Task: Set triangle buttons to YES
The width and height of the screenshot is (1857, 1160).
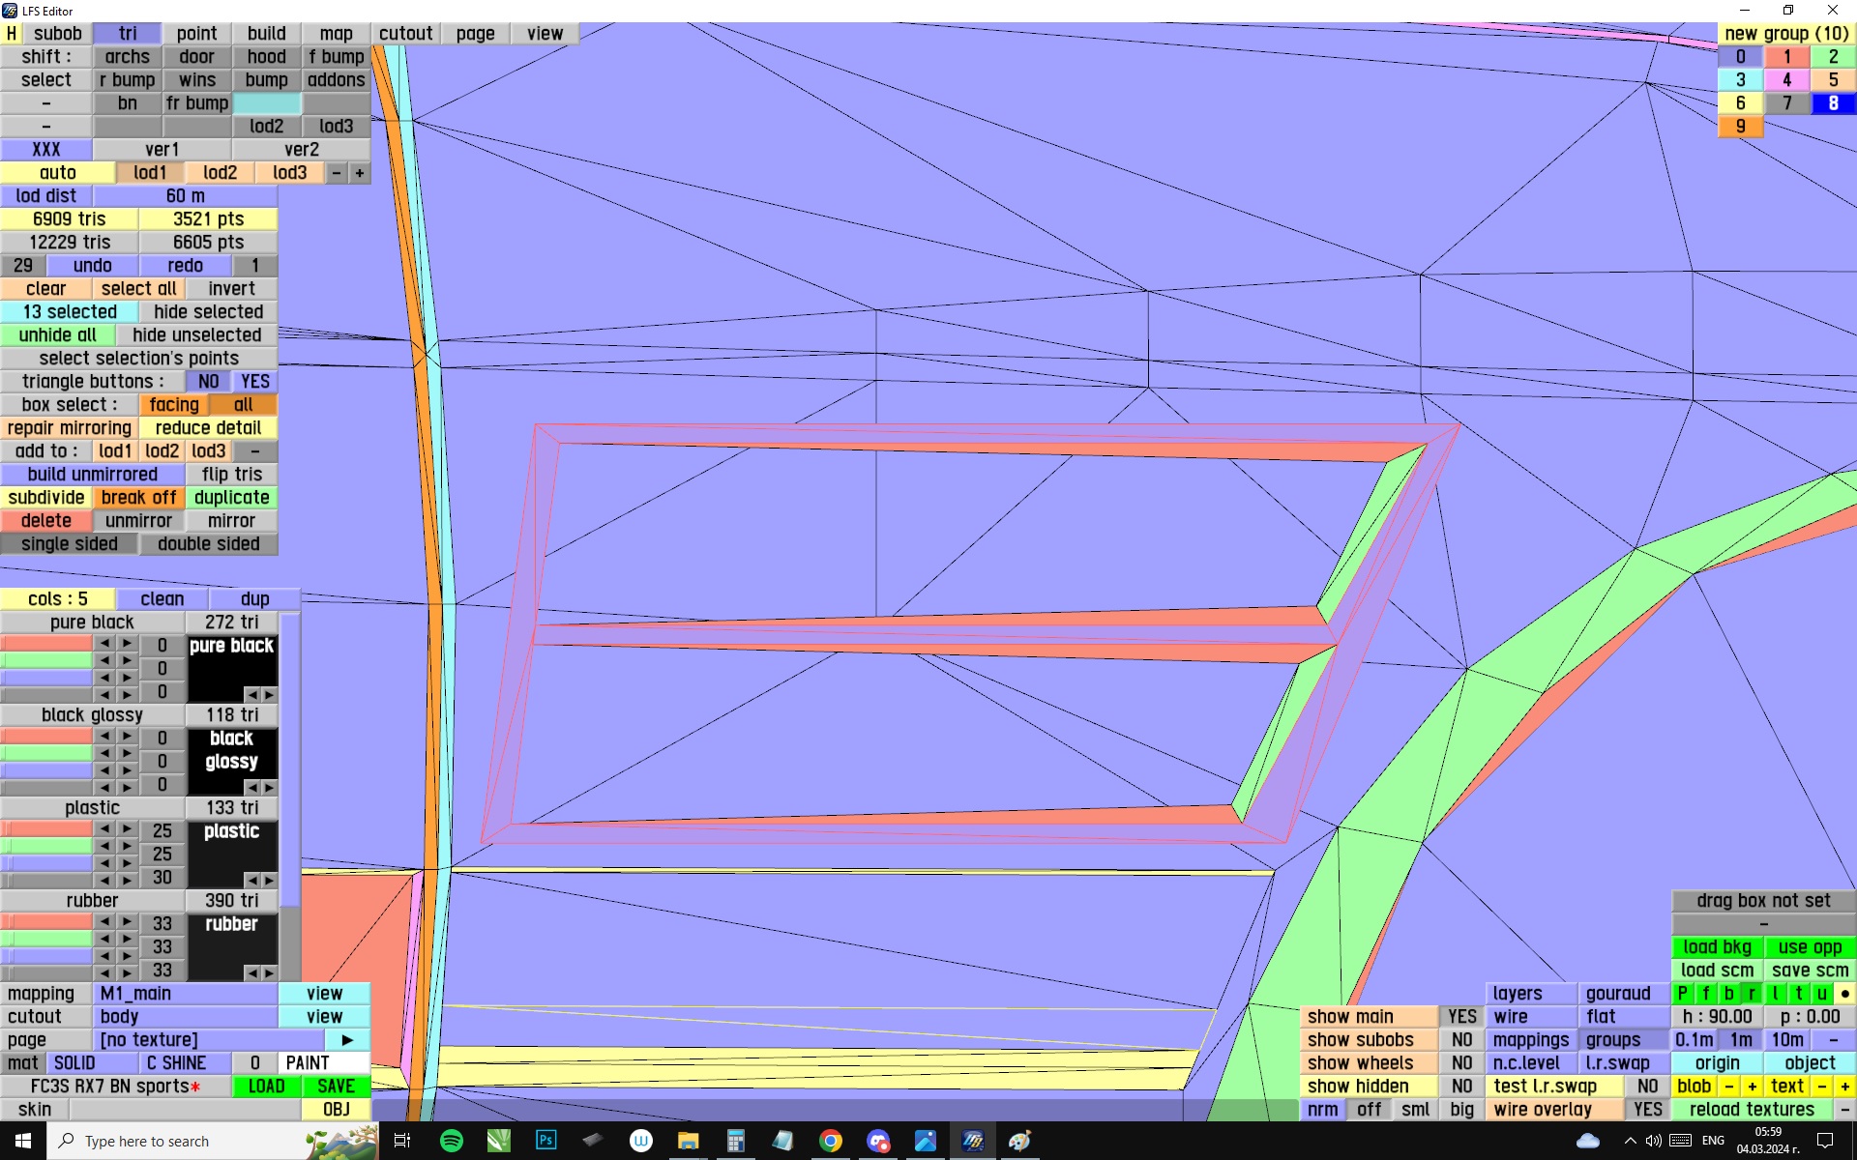Action: click(255, 382)
